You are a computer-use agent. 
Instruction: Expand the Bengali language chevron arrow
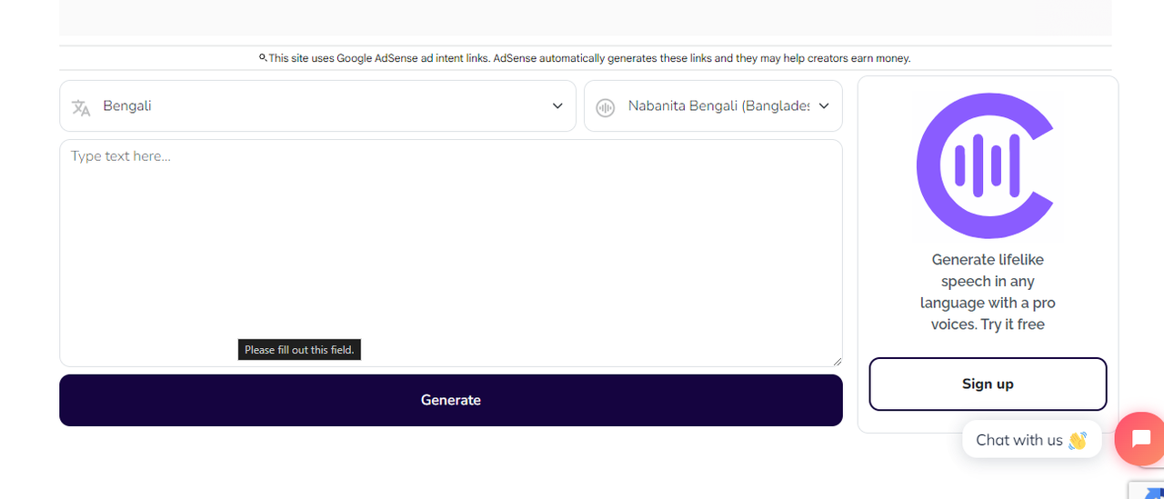click(x=557, y=106)
